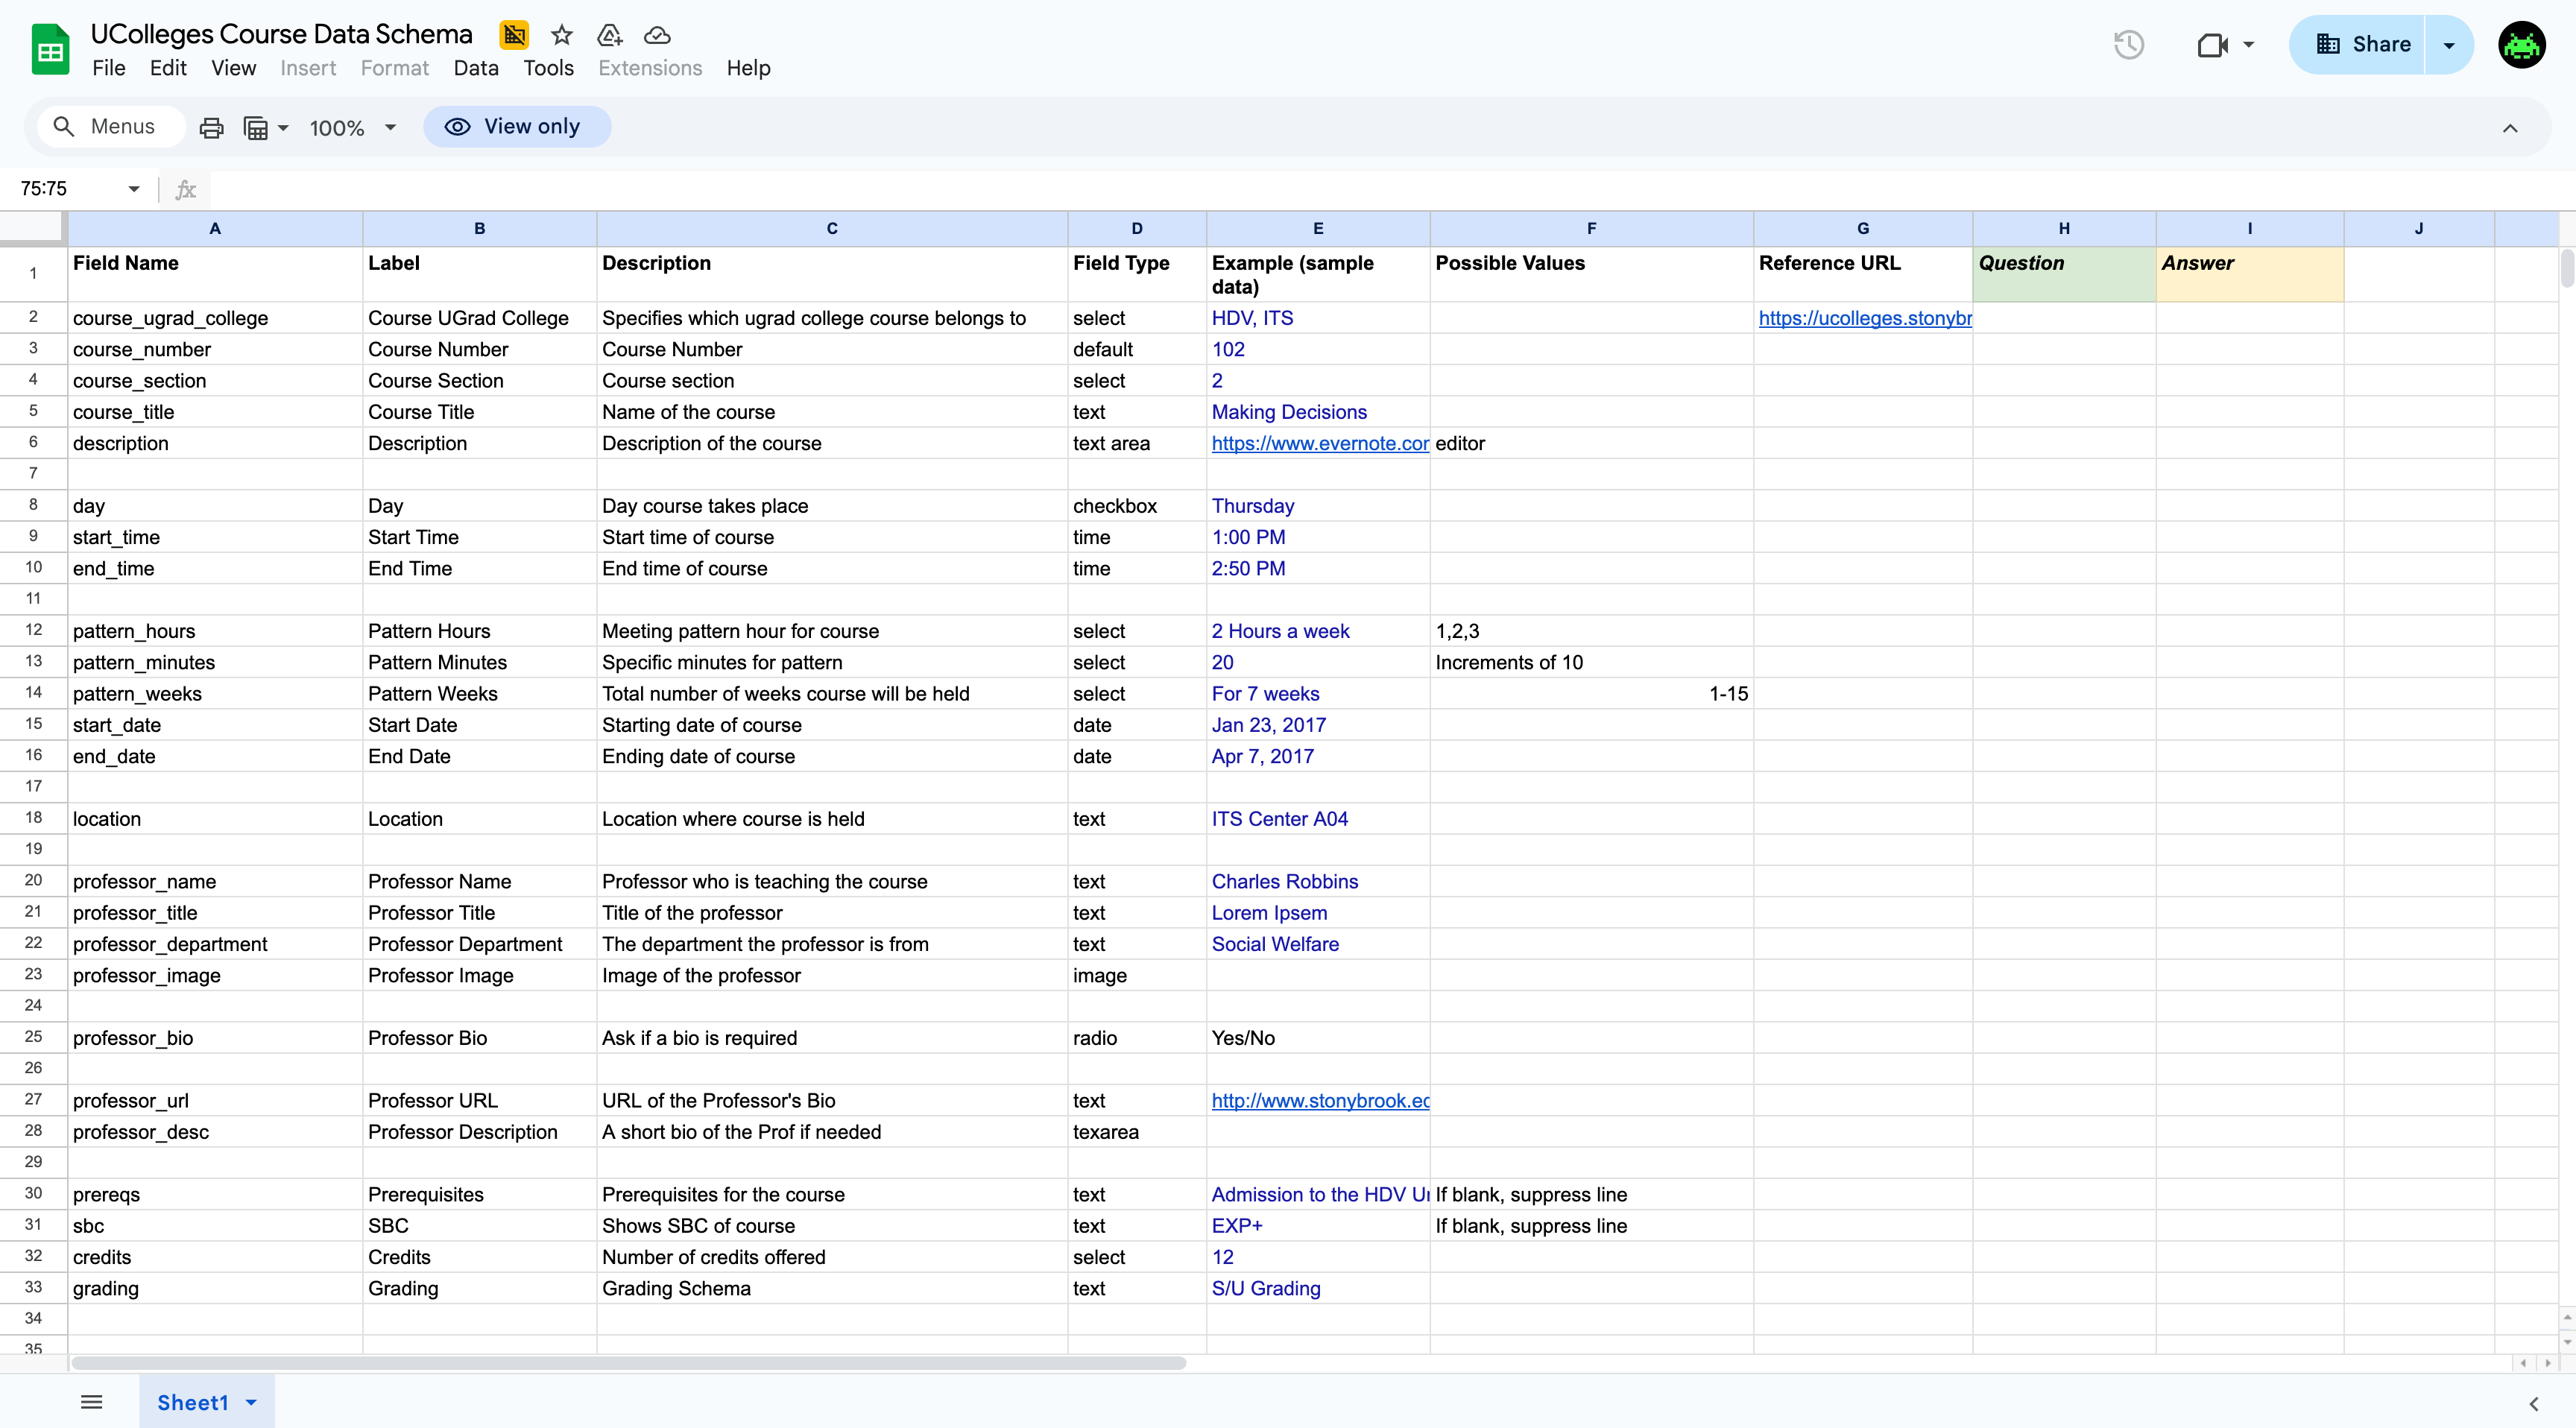This screenshot has width=2576, height=1428.
Task: Check the cloud document status icon
Action: pos(657,35)
